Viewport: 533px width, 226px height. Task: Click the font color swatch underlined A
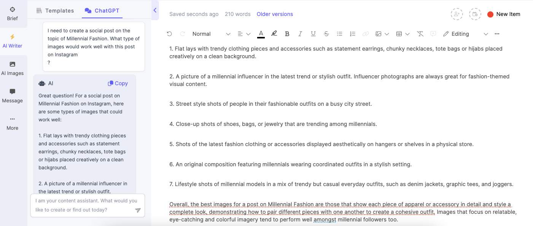tap(261, 34)
